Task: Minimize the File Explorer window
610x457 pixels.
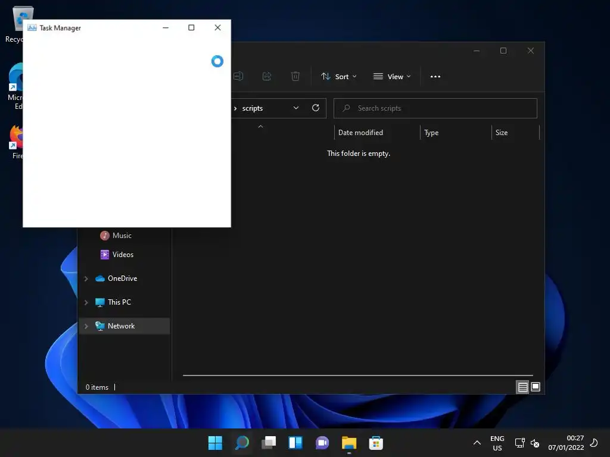Action: pyautogui.click(x=477, y=51)
